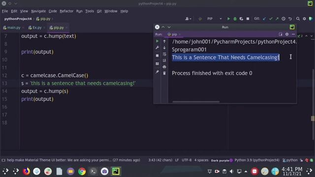Image resolution: width=315 pixels, height=177 pixels.
Task: Show Git history clock icon
Action: point(283,19)
